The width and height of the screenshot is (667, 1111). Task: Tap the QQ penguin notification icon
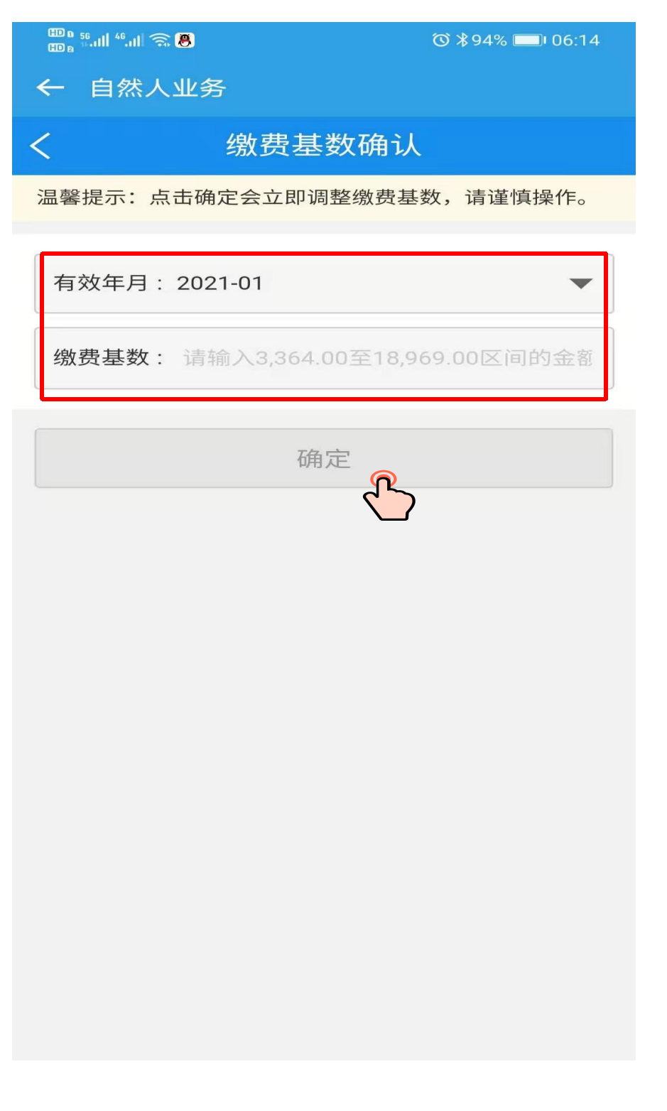coord(185,40)
